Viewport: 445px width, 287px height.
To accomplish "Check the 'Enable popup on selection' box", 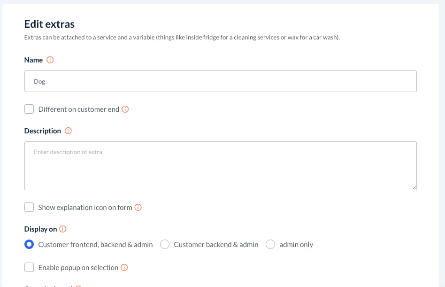I will point(29,268).
